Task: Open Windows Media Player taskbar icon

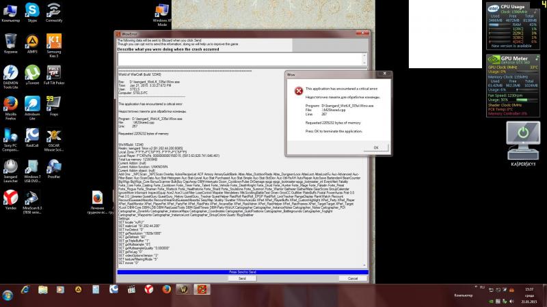Action: coord(60,289)
